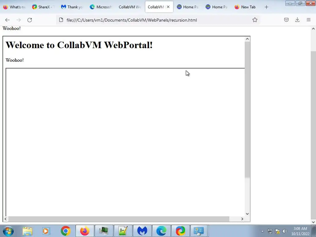The width and height of the screenshot is (316, 237).
Task: Go back to the previous page
Action: click(7, 20)
